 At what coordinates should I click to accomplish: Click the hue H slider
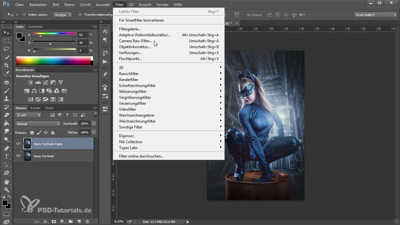(x=54, y=34)
